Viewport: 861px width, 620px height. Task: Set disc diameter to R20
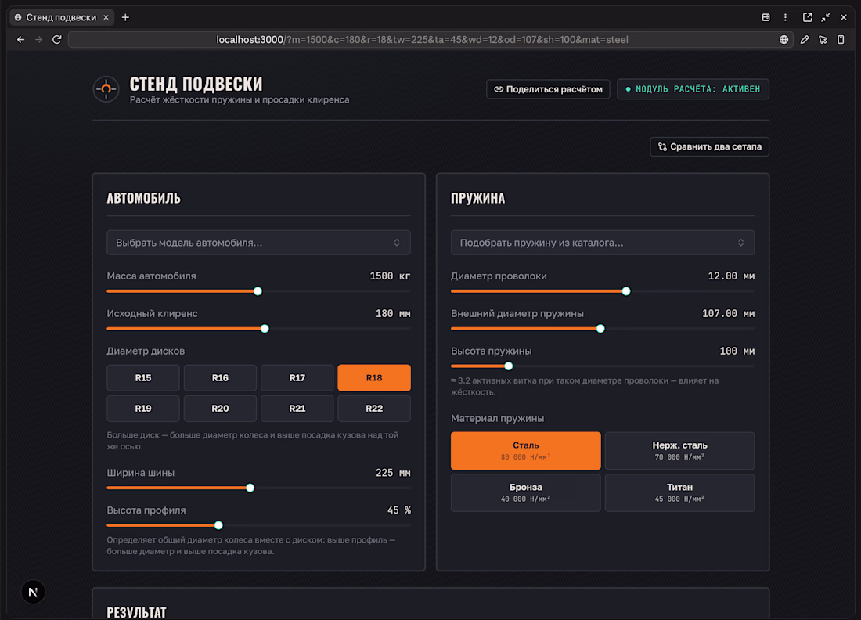(220, 409)
